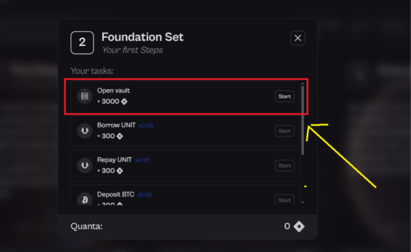Hit Start on Deposit BTC task
Image resolution: width=411 pixels, height=252 pixels.
(284, 200)
